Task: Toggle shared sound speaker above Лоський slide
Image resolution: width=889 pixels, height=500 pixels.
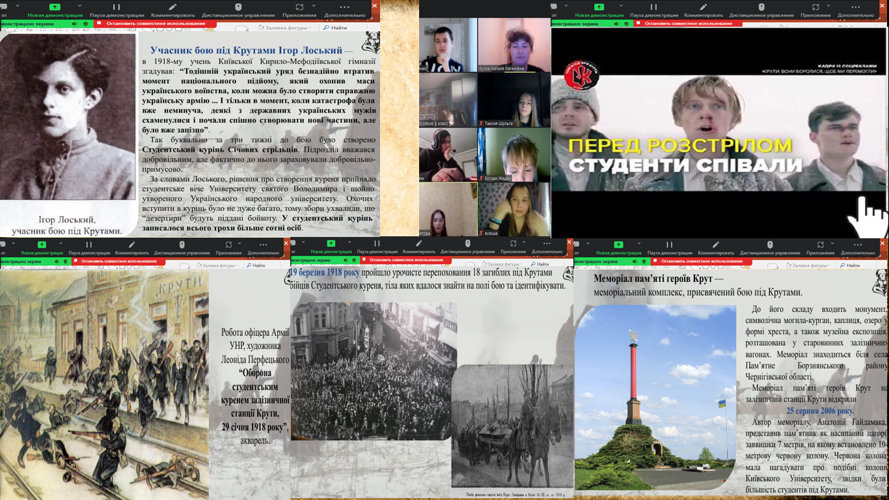Action: pos(75,23)
